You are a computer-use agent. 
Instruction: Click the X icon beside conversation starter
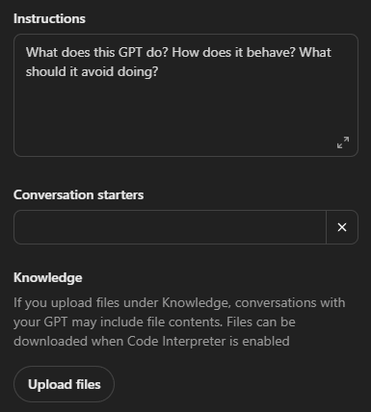coord(342,227)
